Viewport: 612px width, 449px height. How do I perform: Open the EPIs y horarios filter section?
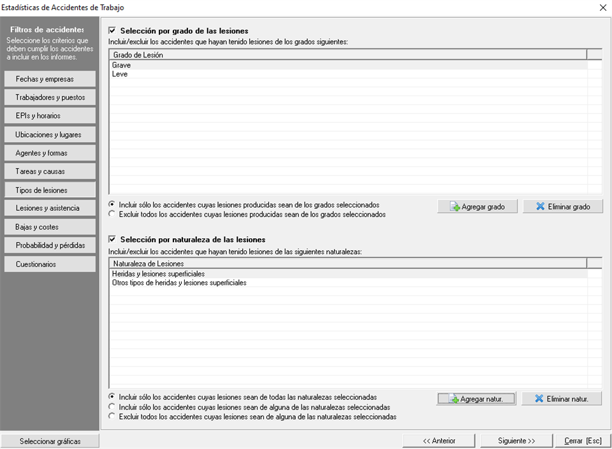click(x=50, y=116)
